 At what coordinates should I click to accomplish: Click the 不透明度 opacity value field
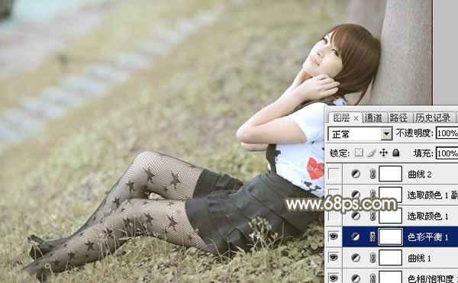point(447,133)
